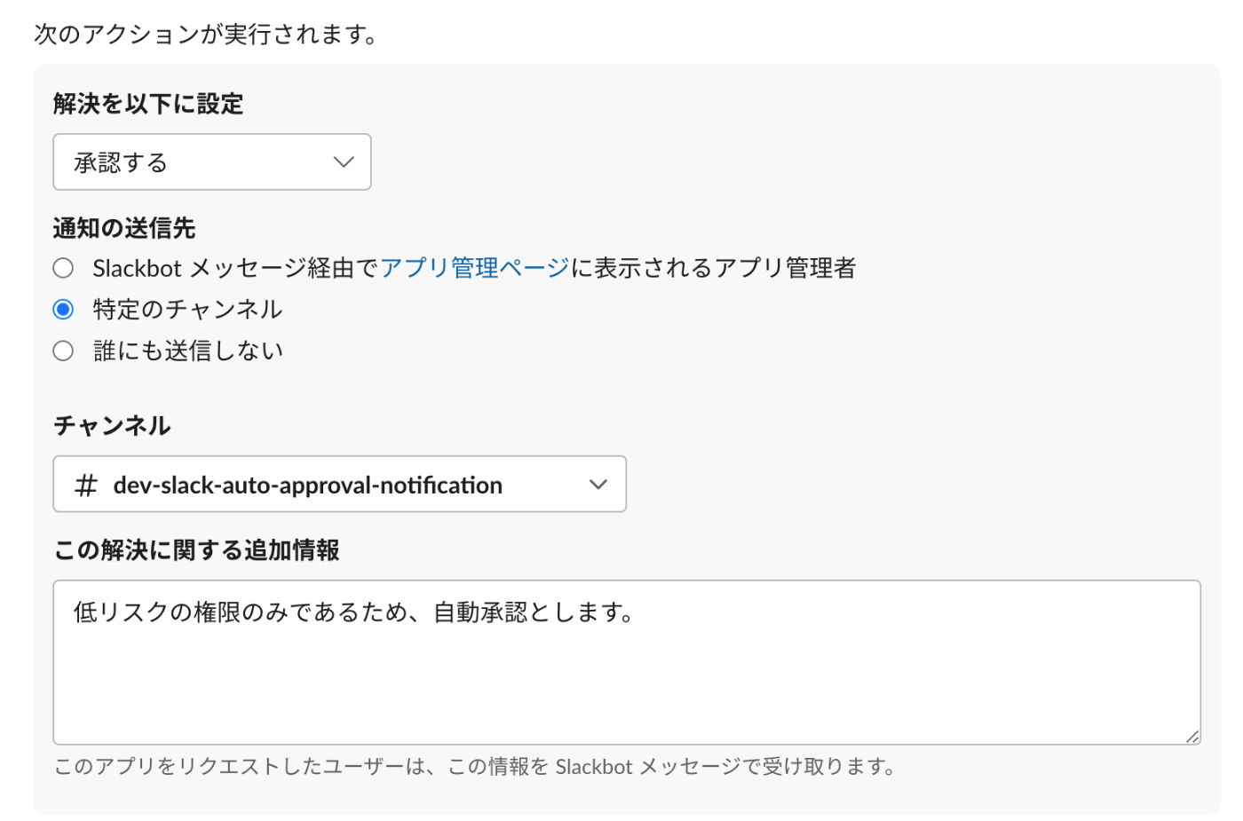Click the helper text below the textarea
1243x821 pixels.
click(x=474, y=767)
